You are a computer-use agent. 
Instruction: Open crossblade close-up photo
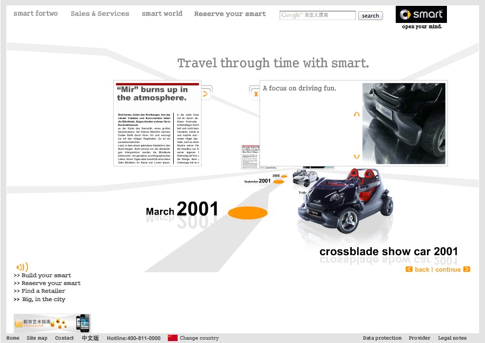point(404,123)
